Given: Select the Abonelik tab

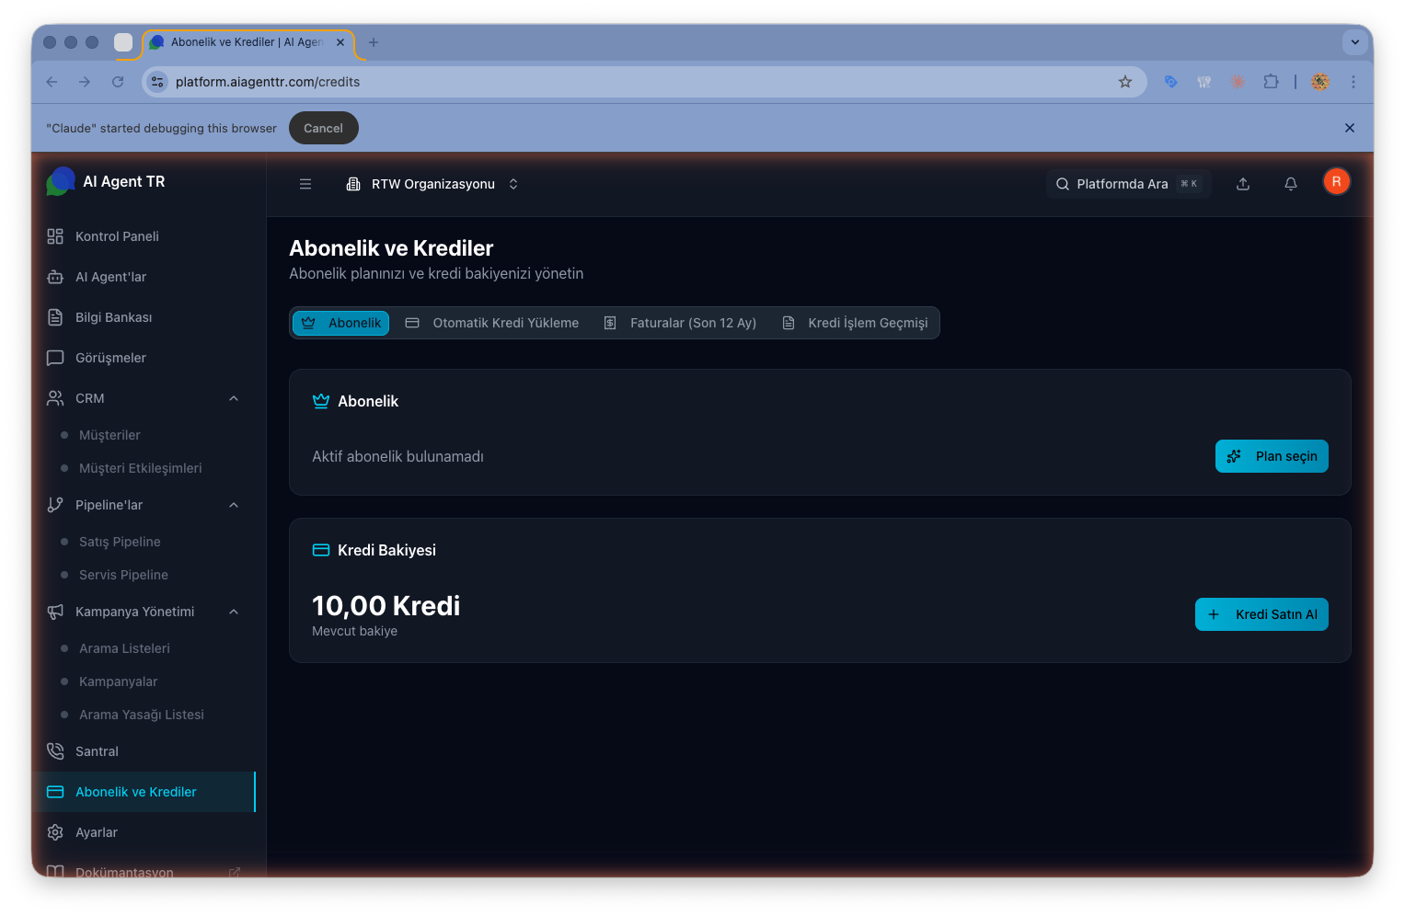Looking at the screenshot, I should (x=340, y=323).
